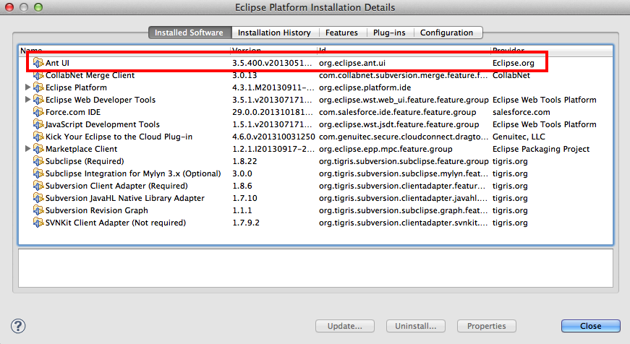Open Properties for the selection
Image resolution: width=630 pixels, height=344 pixels.
coord(486,326)
